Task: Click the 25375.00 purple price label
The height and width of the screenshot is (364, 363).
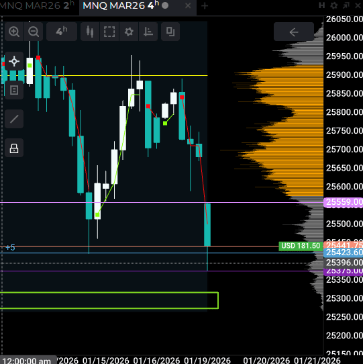Action: point(343,271)
